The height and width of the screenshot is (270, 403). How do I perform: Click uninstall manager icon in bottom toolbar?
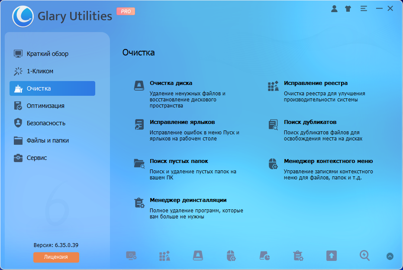(x=298, y=256)
